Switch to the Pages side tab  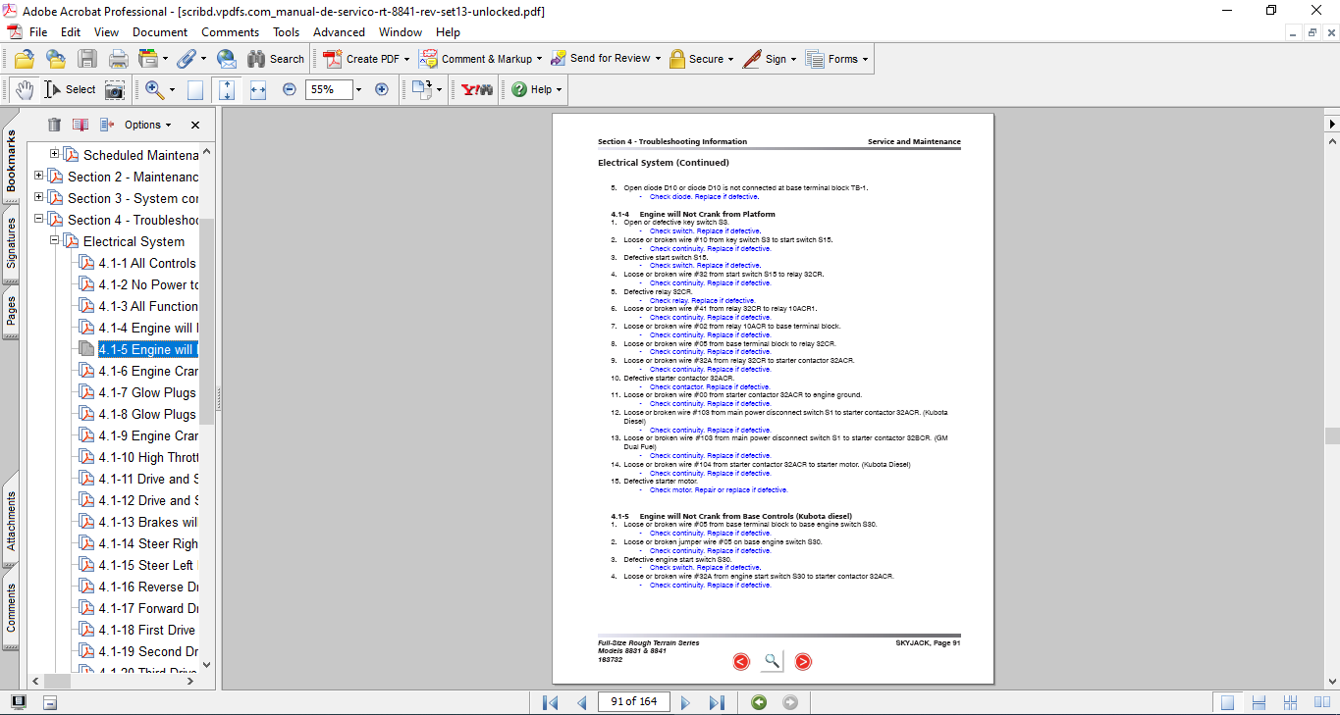[x=11, y=311]
